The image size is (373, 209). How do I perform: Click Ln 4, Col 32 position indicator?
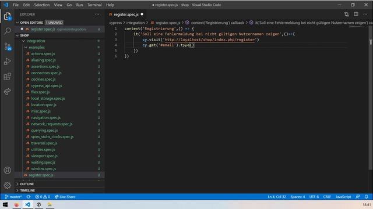tap(277, 197)
